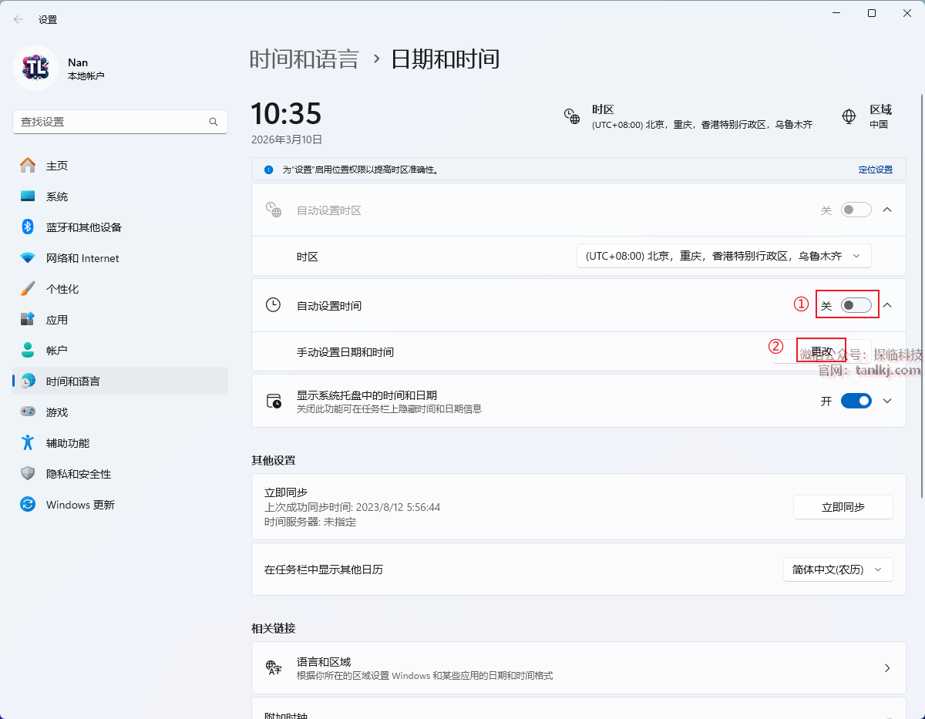925x719 pixels.
Task: Click the back arrow in title bar
Action: pos(18,19)
